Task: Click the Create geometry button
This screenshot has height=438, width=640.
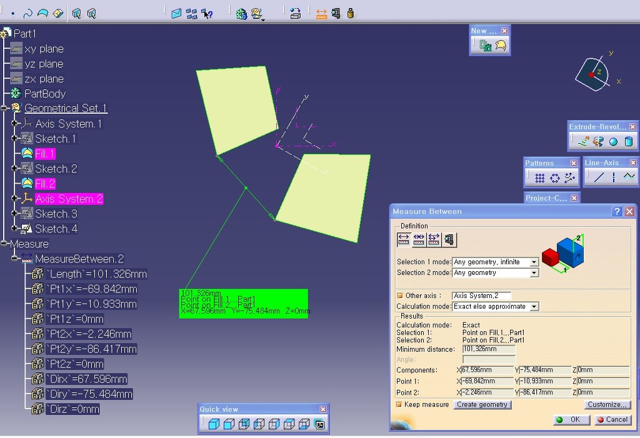Action: tap(482, 405)
